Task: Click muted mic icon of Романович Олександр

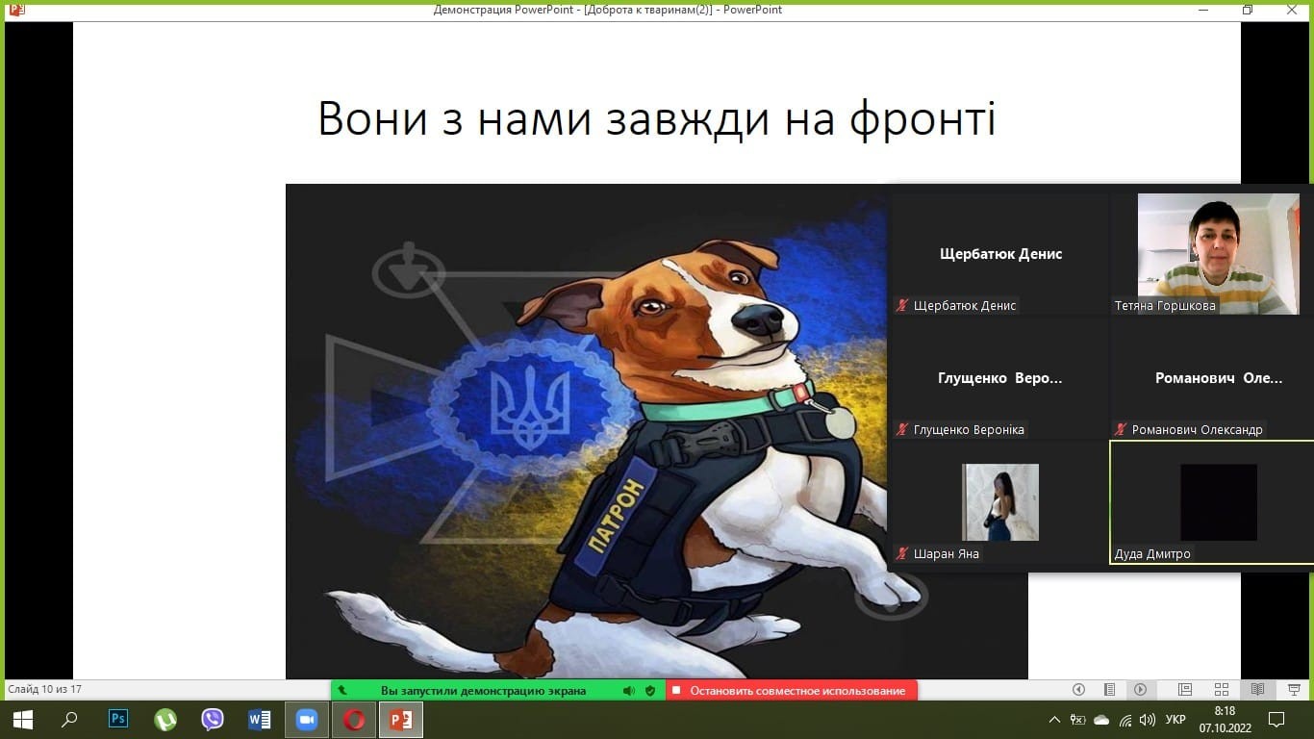Action: 1121,430
